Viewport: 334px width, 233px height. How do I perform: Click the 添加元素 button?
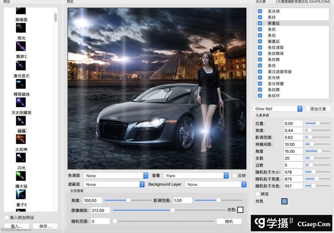pyautogui.click(x=318, y=109)
